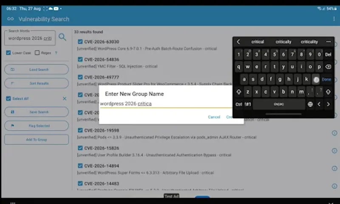Tap the 'l' key on keyboard
The image size is (340, 204).
tap(316, 79)
